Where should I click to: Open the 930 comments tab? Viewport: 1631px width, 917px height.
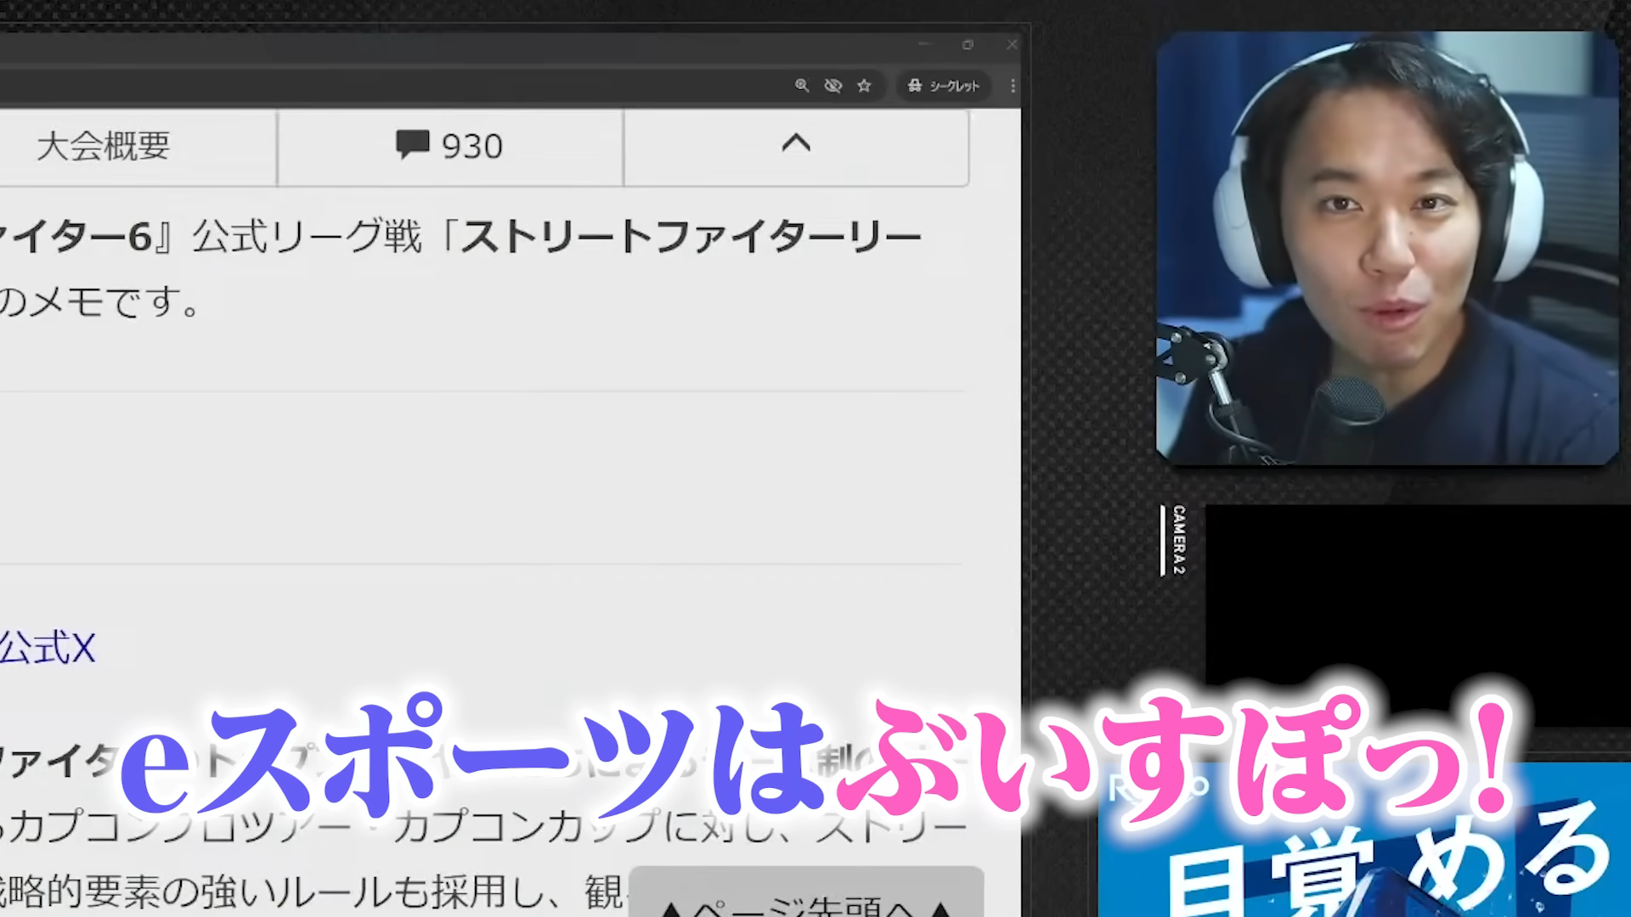449,146
